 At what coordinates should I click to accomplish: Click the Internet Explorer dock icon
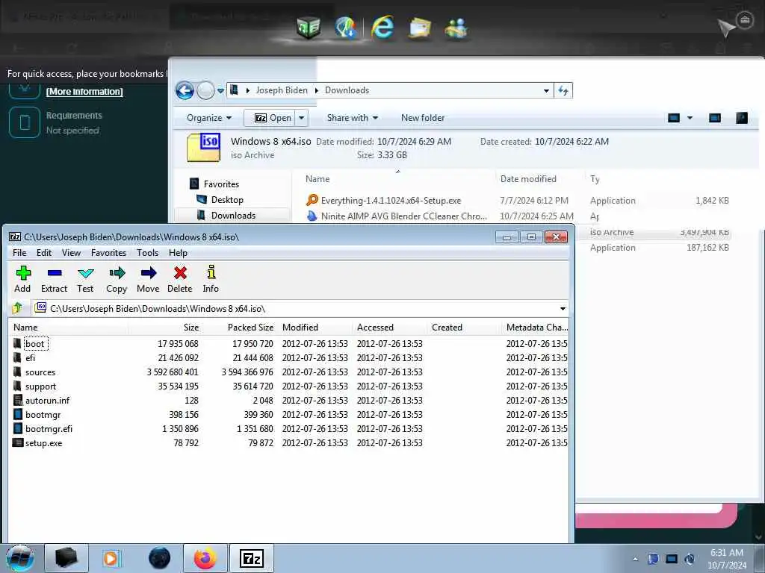click(x=382, y=27)
